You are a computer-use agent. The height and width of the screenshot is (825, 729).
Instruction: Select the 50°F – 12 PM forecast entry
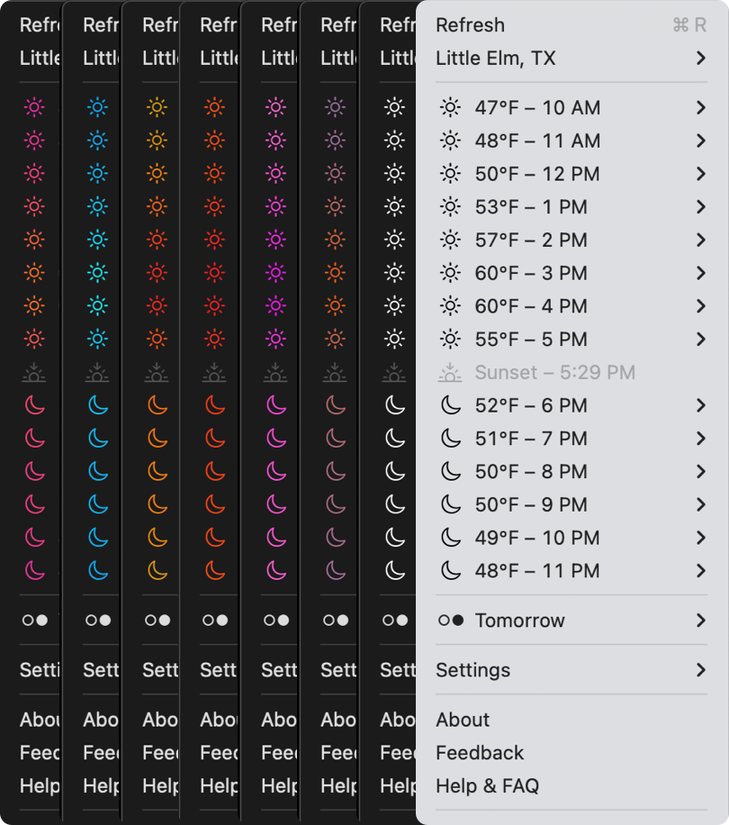(x=537, y=174)
